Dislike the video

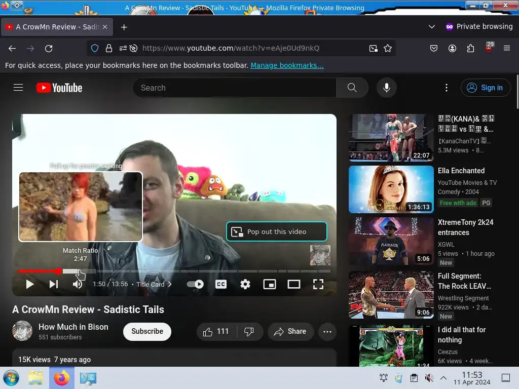[249, 331]
